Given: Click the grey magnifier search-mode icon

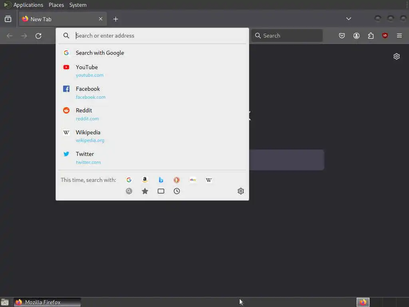Looking at the screenshot, I should coord(129,191).
